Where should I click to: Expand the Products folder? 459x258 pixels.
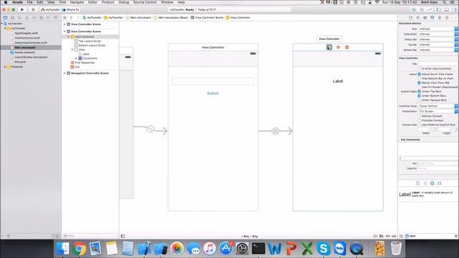click(5, 67)
